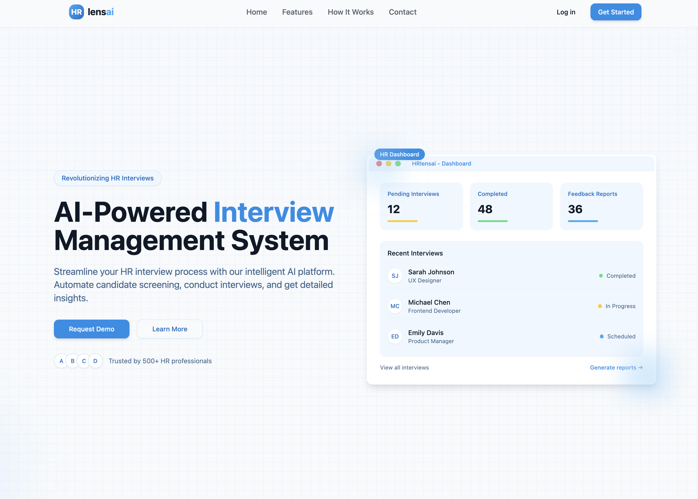Click avatar circle C
The width and height of the screenshot is (698, 499).
coord(84,361)
